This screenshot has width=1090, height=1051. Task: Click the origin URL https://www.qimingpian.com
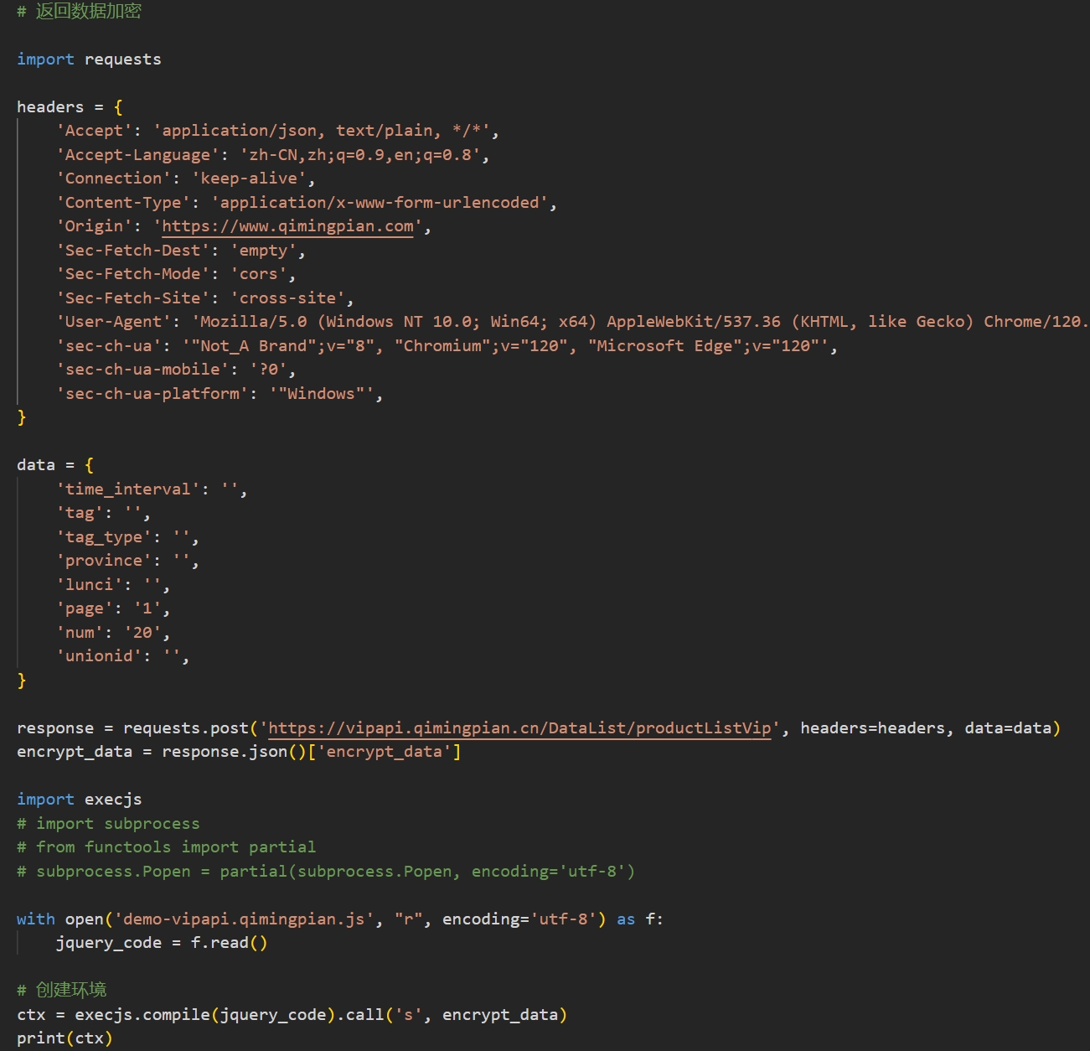tap(287, 226)
